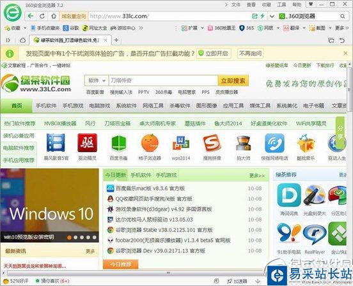
Task: Click the 立即搜索 search button
Action: pos(233,80)
